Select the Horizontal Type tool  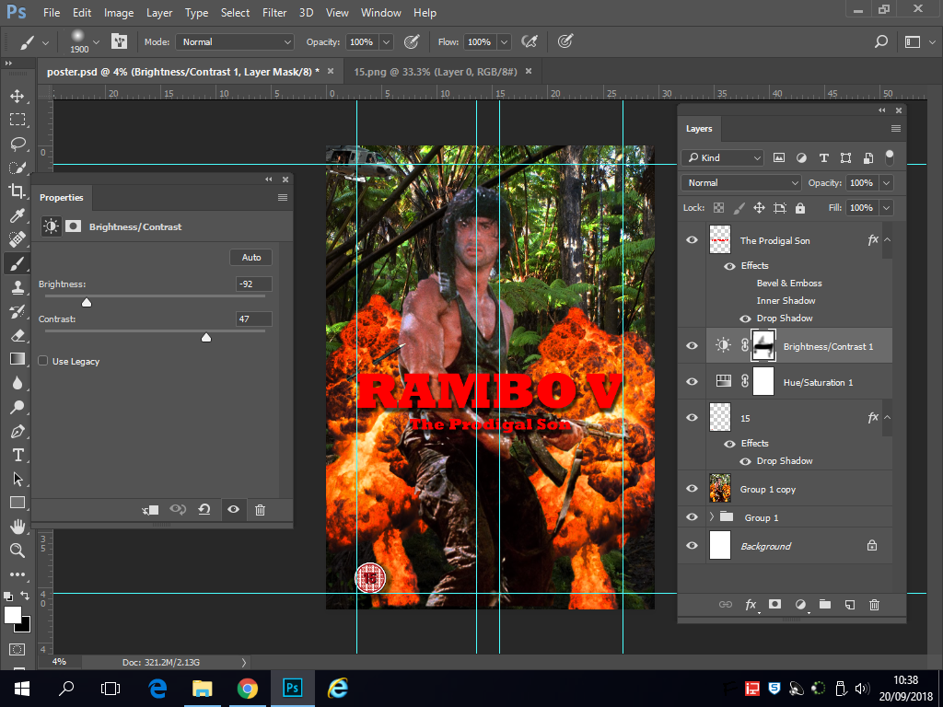click(x=17, y=455)
